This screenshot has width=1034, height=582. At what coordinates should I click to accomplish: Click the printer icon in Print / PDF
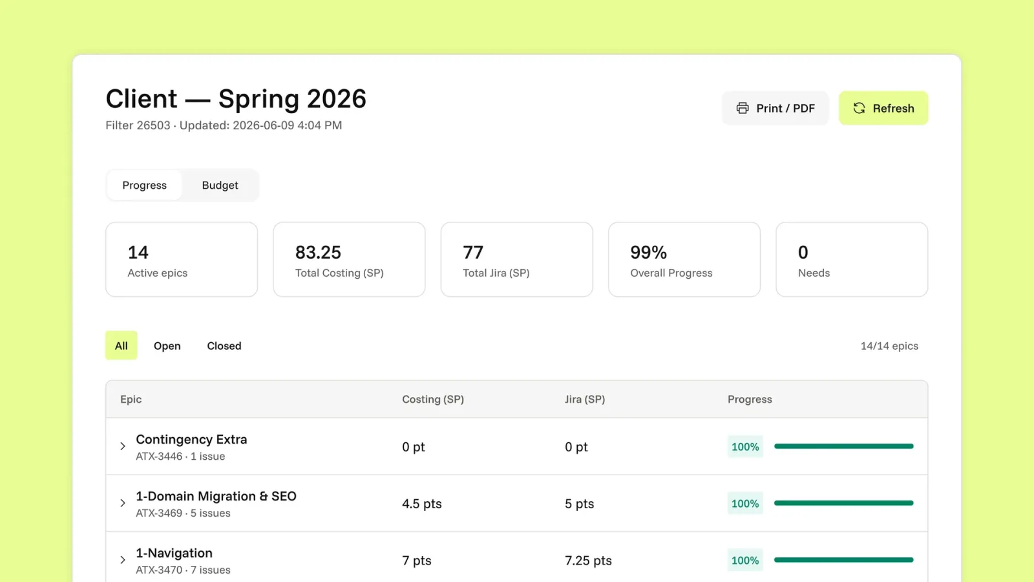(x=743, y=108)
